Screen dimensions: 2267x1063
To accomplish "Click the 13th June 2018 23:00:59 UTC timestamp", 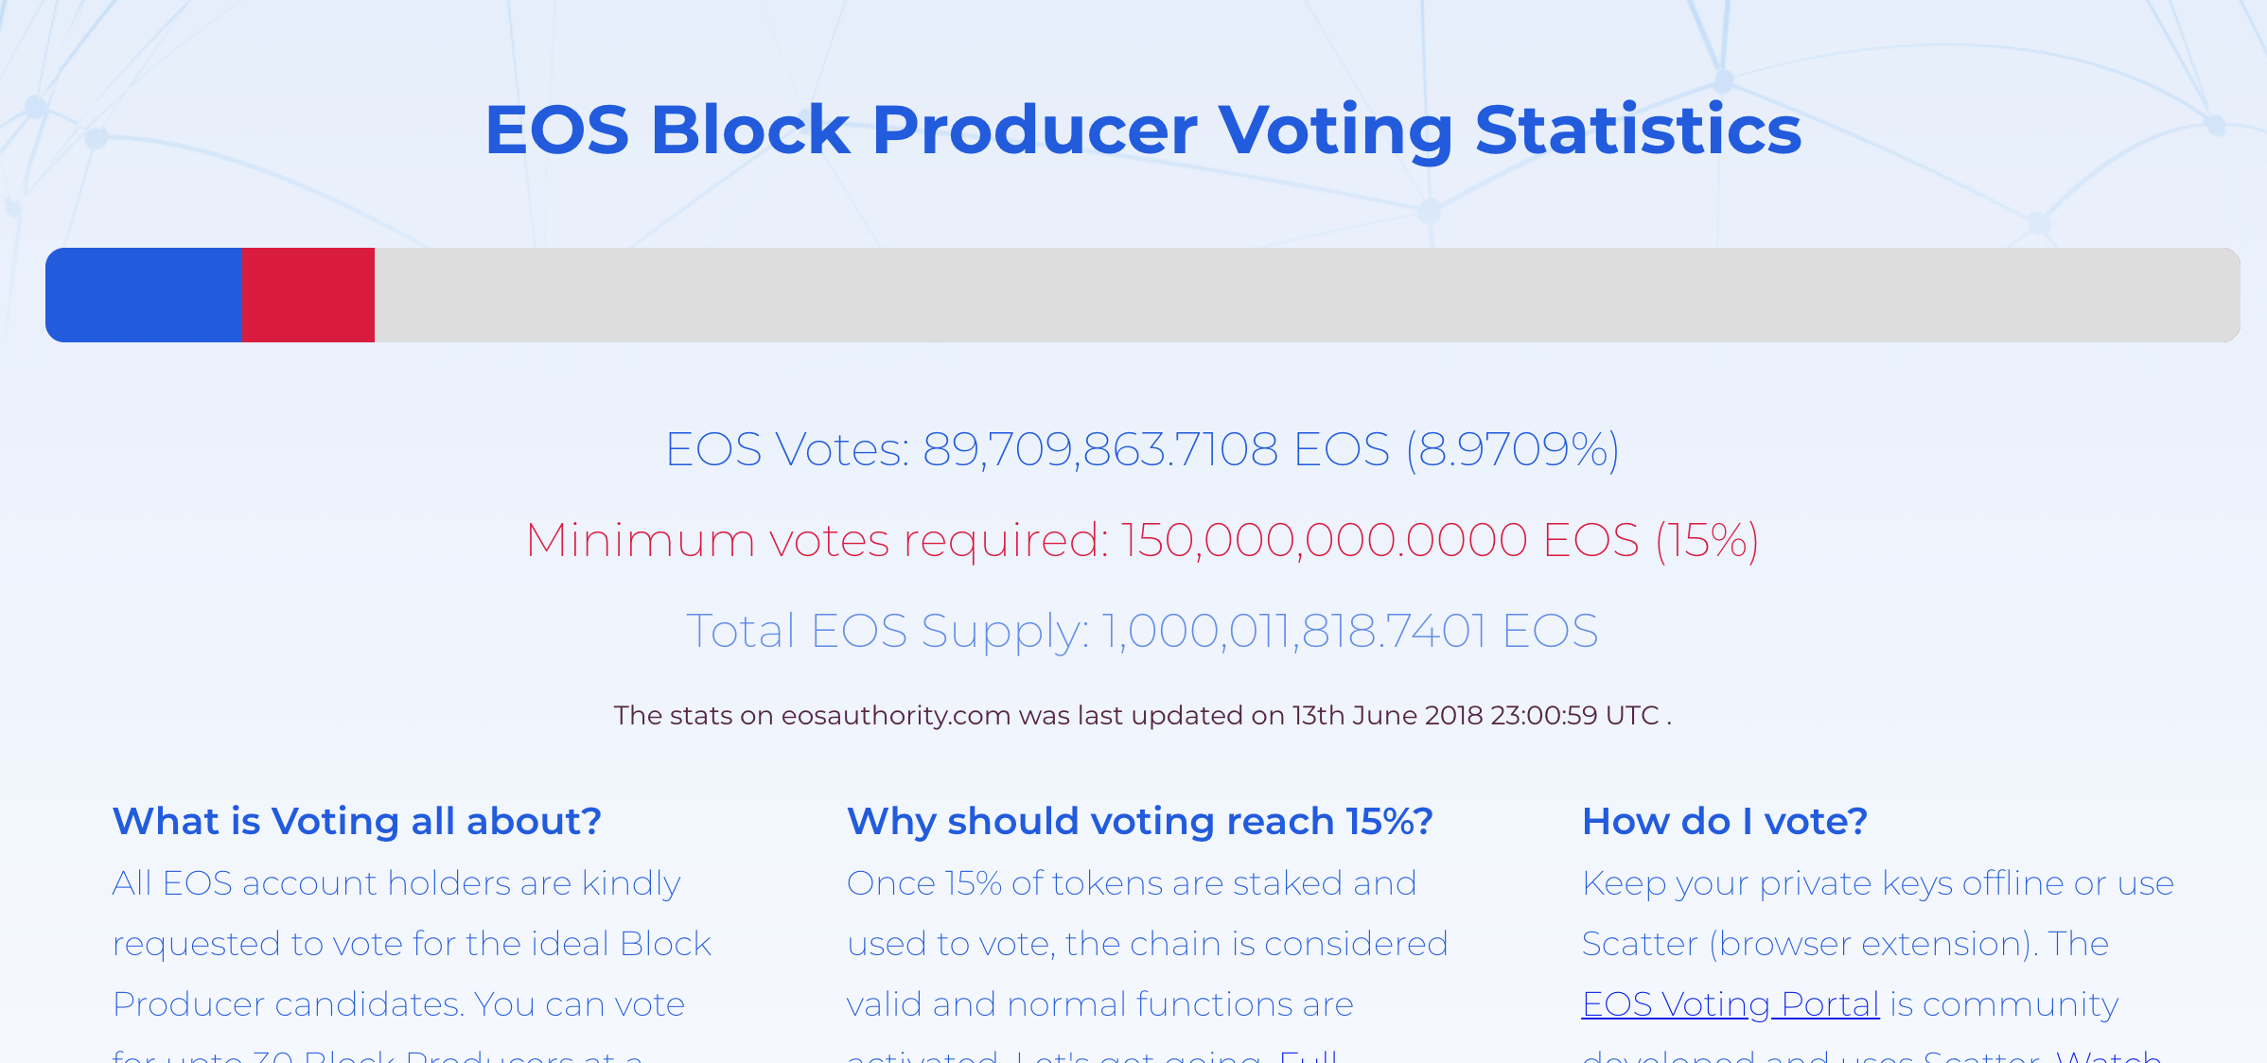I will click(1476, 716).
